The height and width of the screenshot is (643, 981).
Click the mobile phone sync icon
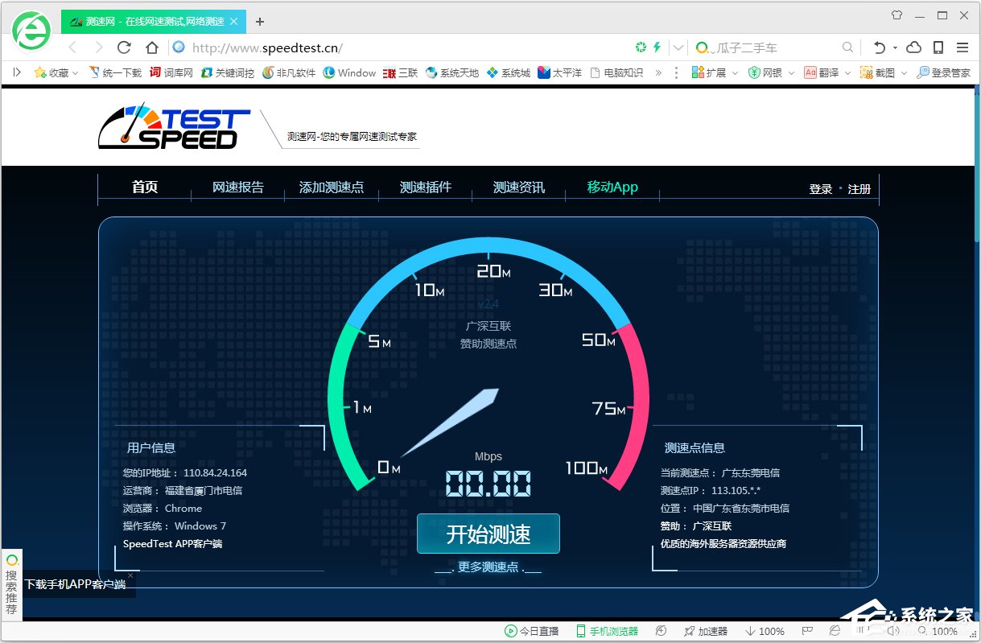pyautogui.click(x=938, y=47)
